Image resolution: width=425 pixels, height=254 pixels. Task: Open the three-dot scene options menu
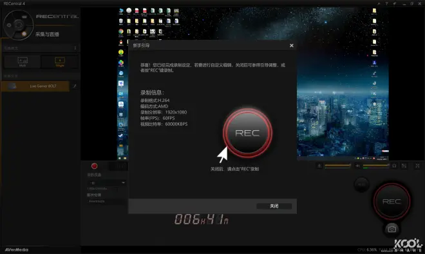(75, 48)
